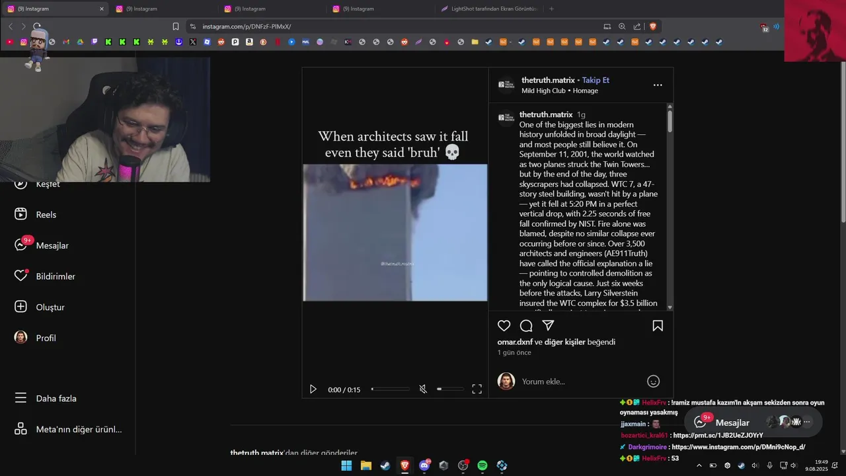Play the video
The width and height of the screenshot is (846, 476).
click(313, 389)
